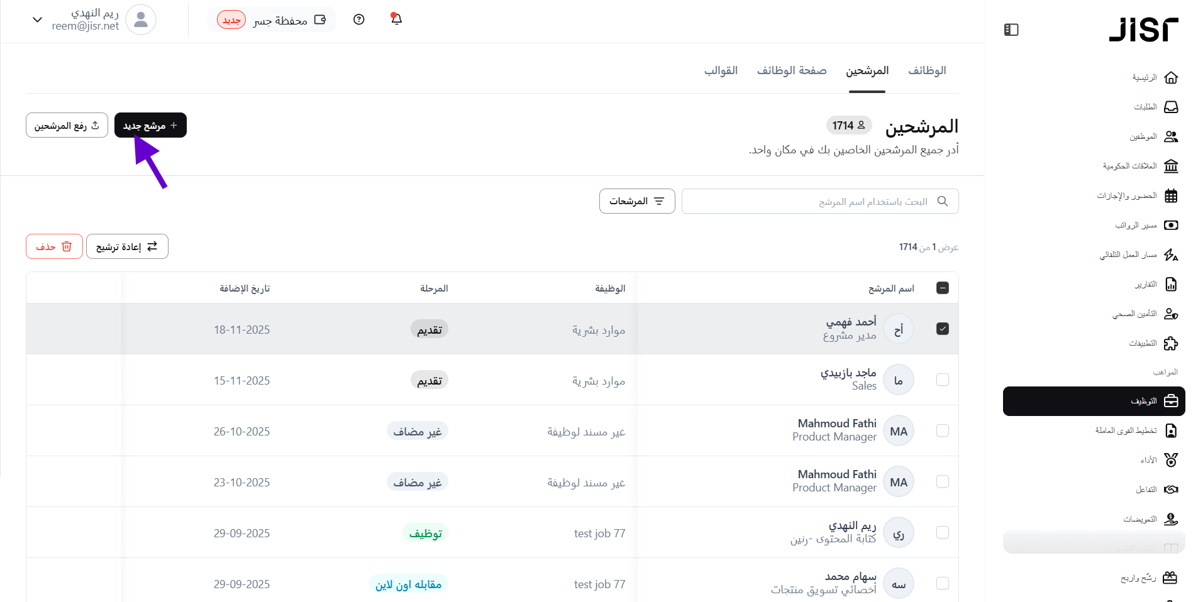Switch to the القوالب tab
This screenshot has height=602, width=1203.
(721, 70)
